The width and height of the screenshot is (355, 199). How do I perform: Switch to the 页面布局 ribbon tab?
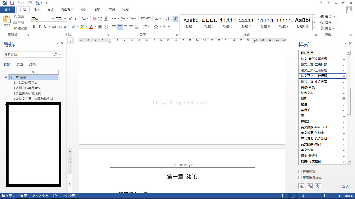click(x=67, y=10)
